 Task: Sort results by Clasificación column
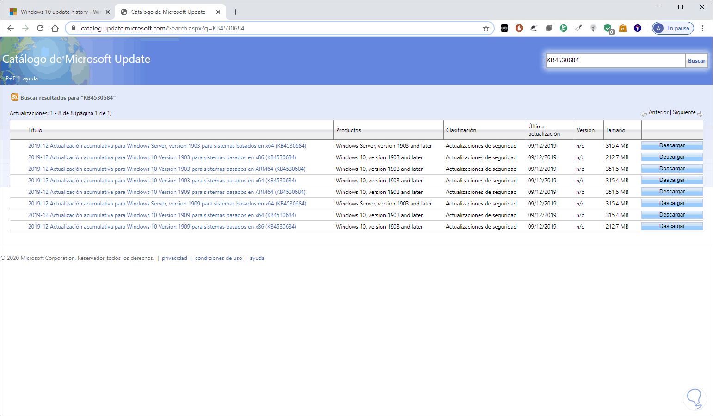tap(461, 130)
